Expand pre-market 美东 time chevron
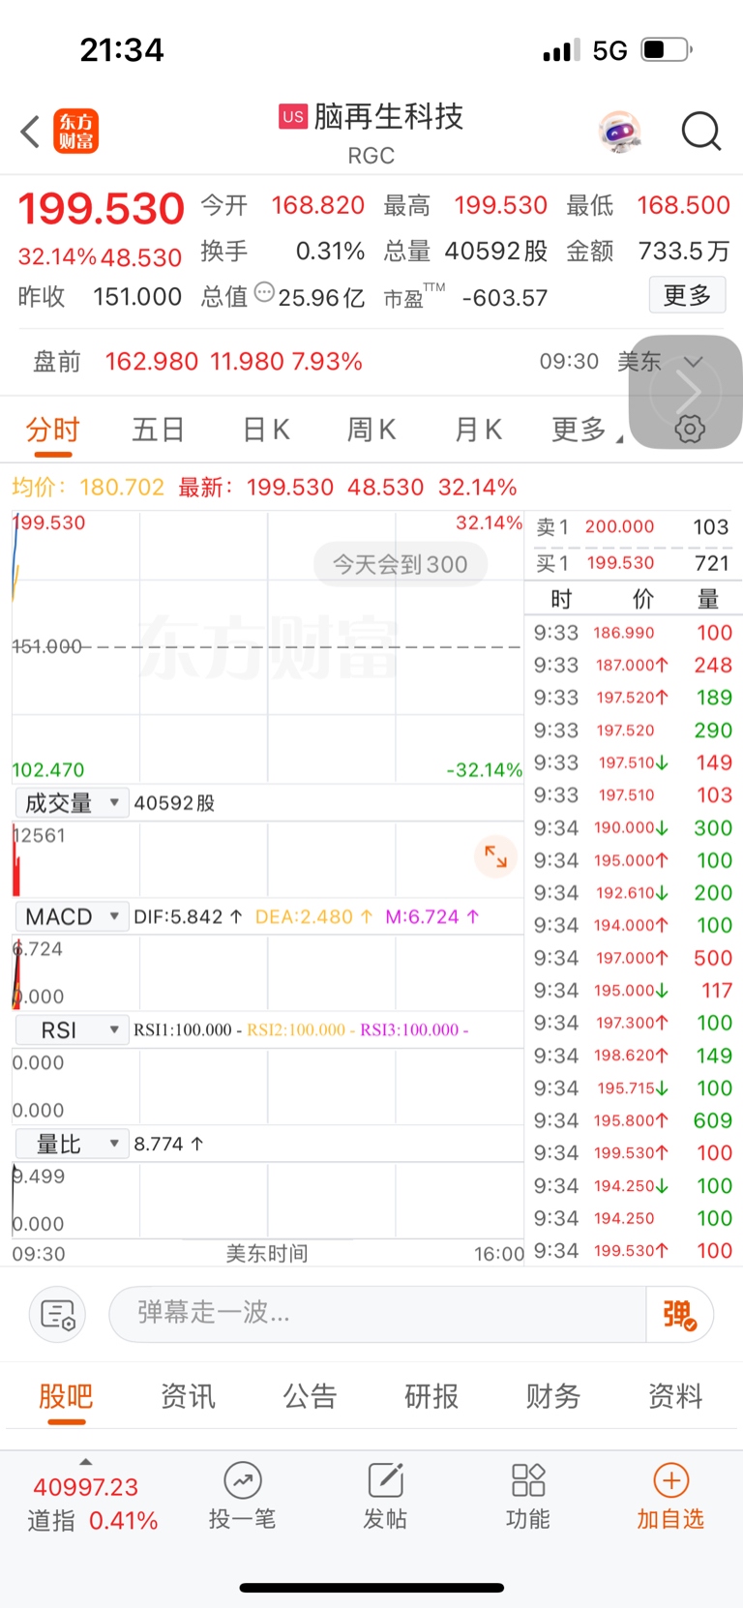Viewport: 743px width, 1609px height. click(693, 362)
